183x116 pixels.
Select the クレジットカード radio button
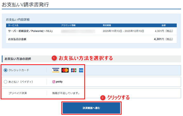5,70
